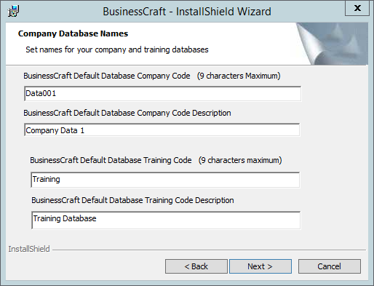The width and height of the screenshot is (374, 286).
Task: Proceed with the Next > button
Action: pyautogui.click(x=260, y=266)
